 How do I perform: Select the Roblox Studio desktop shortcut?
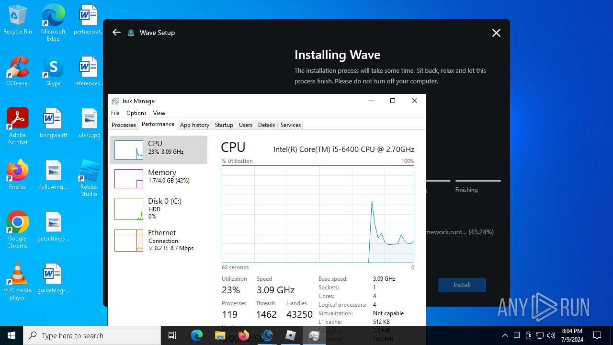tap(90, 178)
